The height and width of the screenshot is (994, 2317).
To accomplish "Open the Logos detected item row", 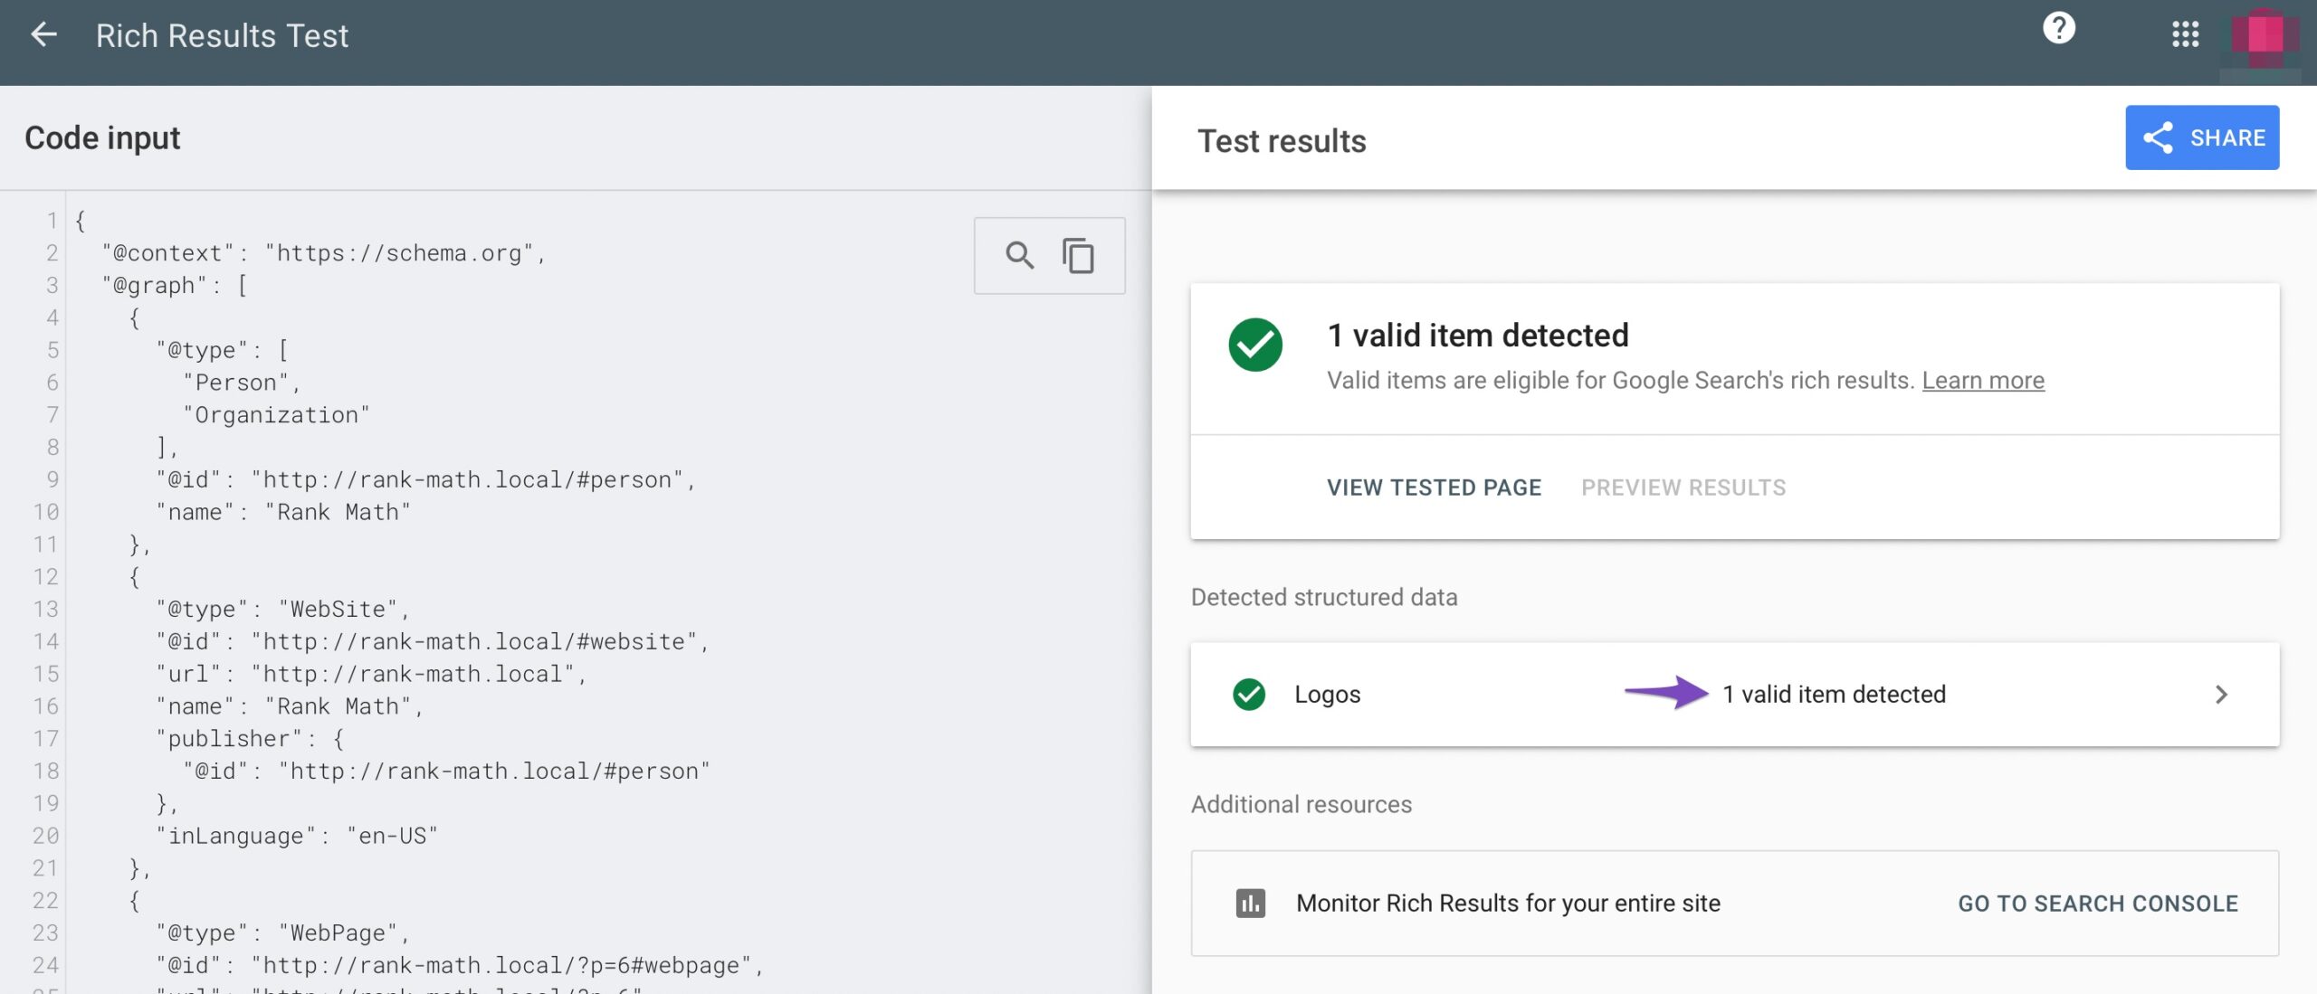I will [x=1734, y=694].
